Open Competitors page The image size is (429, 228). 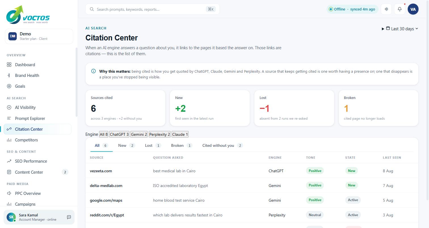click(x=37, y=140)
